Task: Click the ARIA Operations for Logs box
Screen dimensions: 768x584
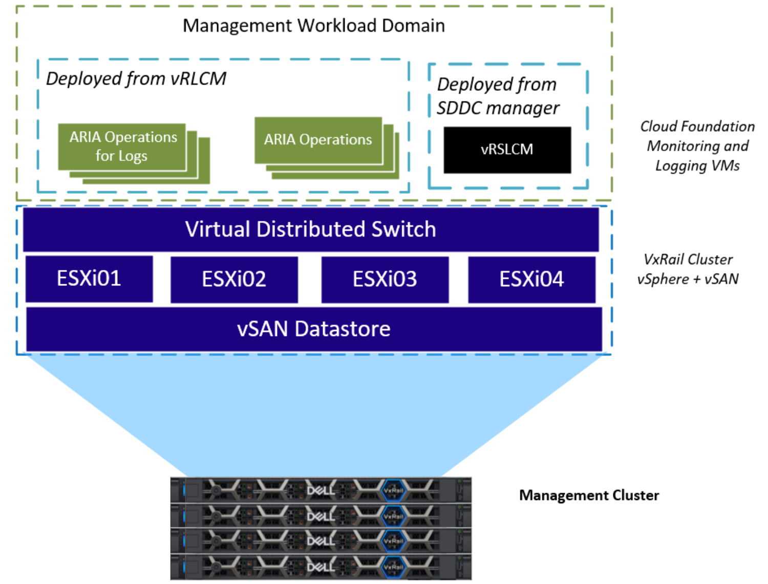Action: click(122, 147)
